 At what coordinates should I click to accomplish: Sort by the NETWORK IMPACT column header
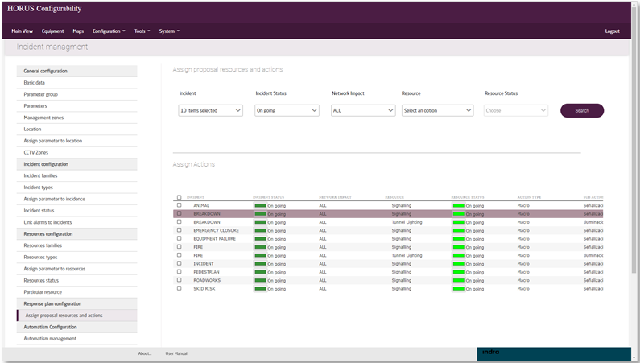coord(335,197)
